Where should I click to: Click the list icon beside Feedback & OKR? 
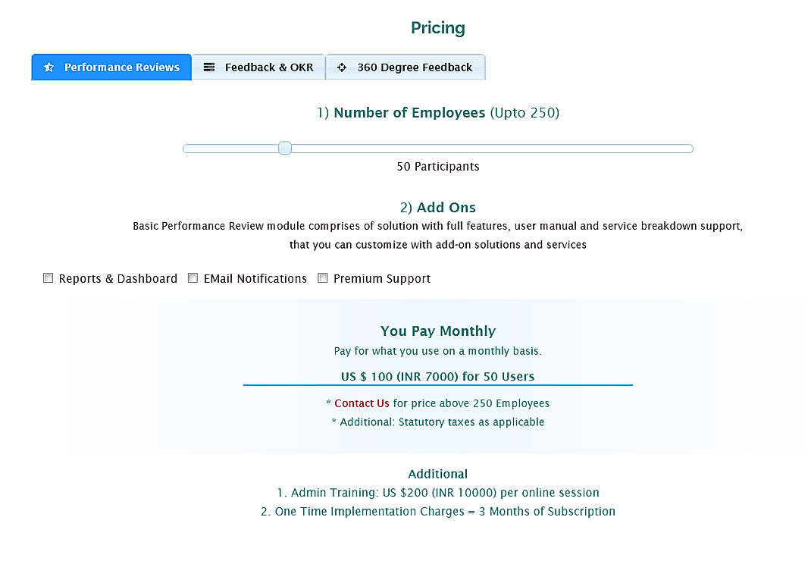tap(209, 67)
